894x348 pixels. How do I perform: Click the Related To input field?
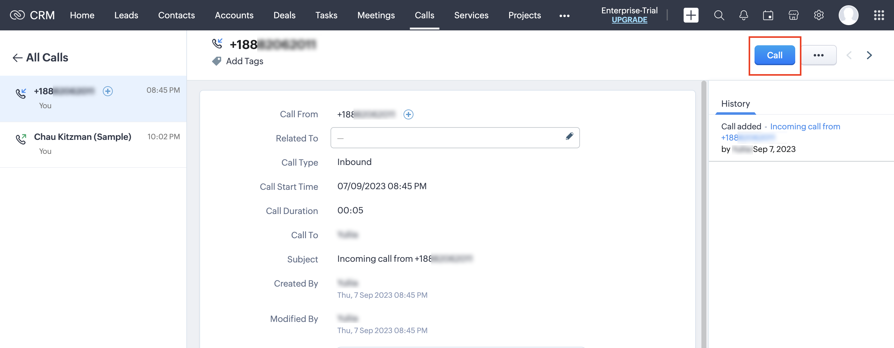(x=448, y=138)
